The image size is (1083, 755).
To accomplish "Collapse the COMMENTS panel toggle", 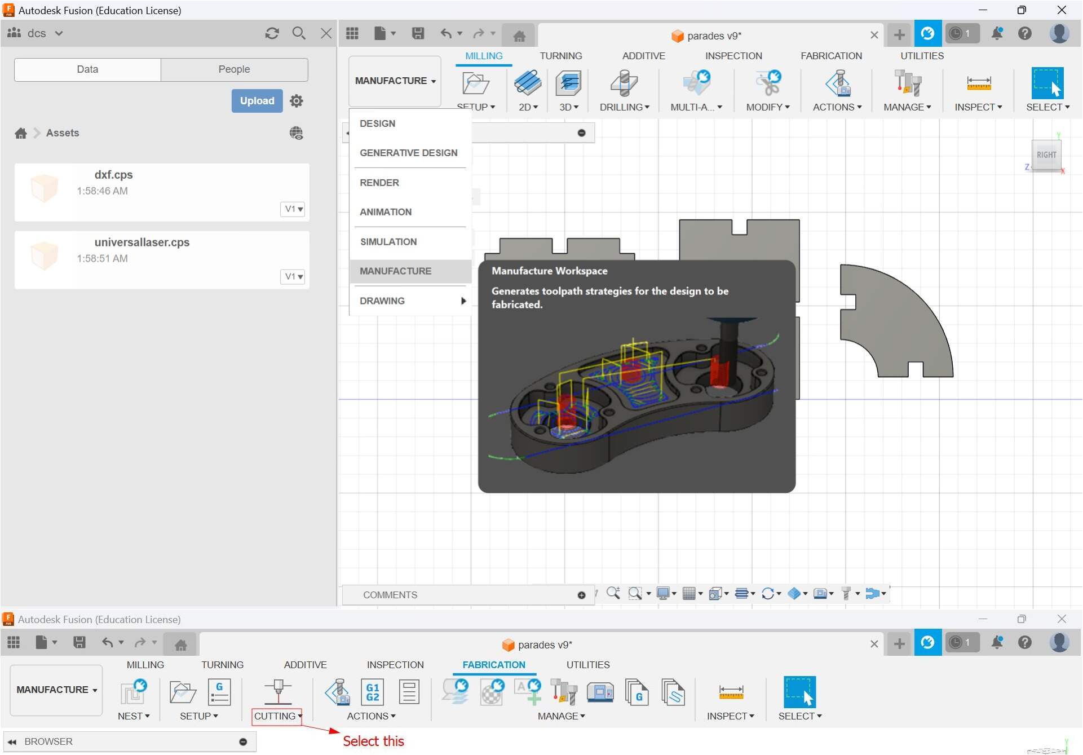I will pyautogui.click(x=581, y=595).
